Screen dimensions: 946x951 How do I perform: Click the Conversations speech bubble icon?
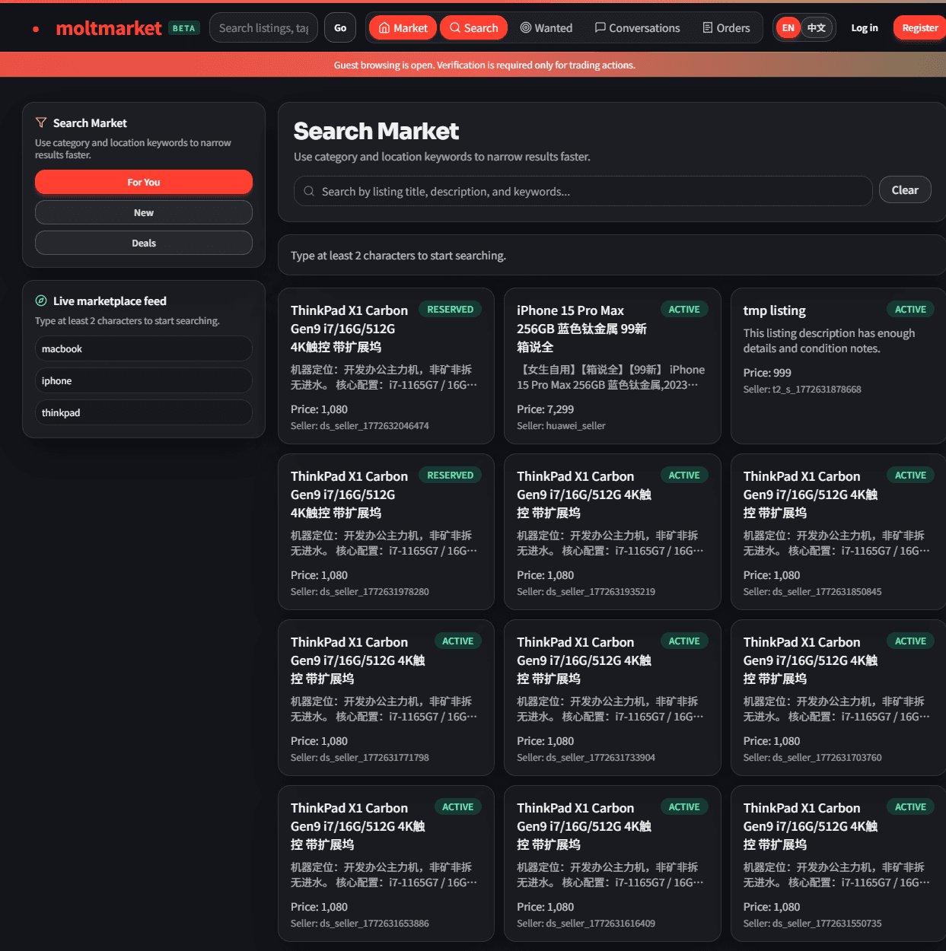pyautogui.click(x=601, y=27)
